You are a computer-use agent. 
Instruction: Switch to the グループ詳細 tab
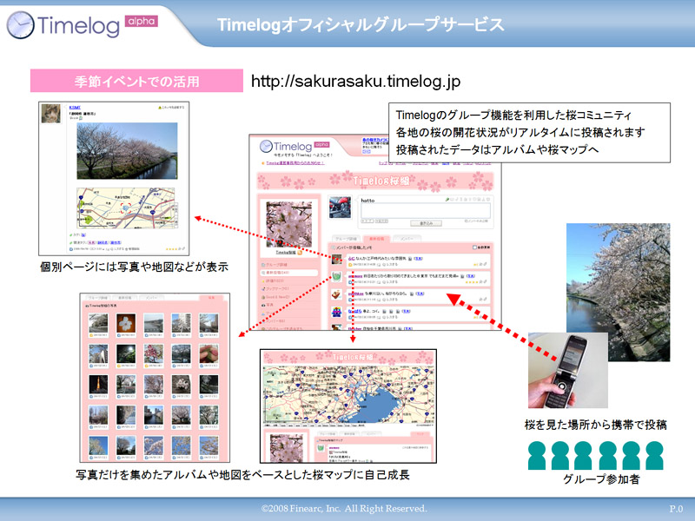(346, 237)
